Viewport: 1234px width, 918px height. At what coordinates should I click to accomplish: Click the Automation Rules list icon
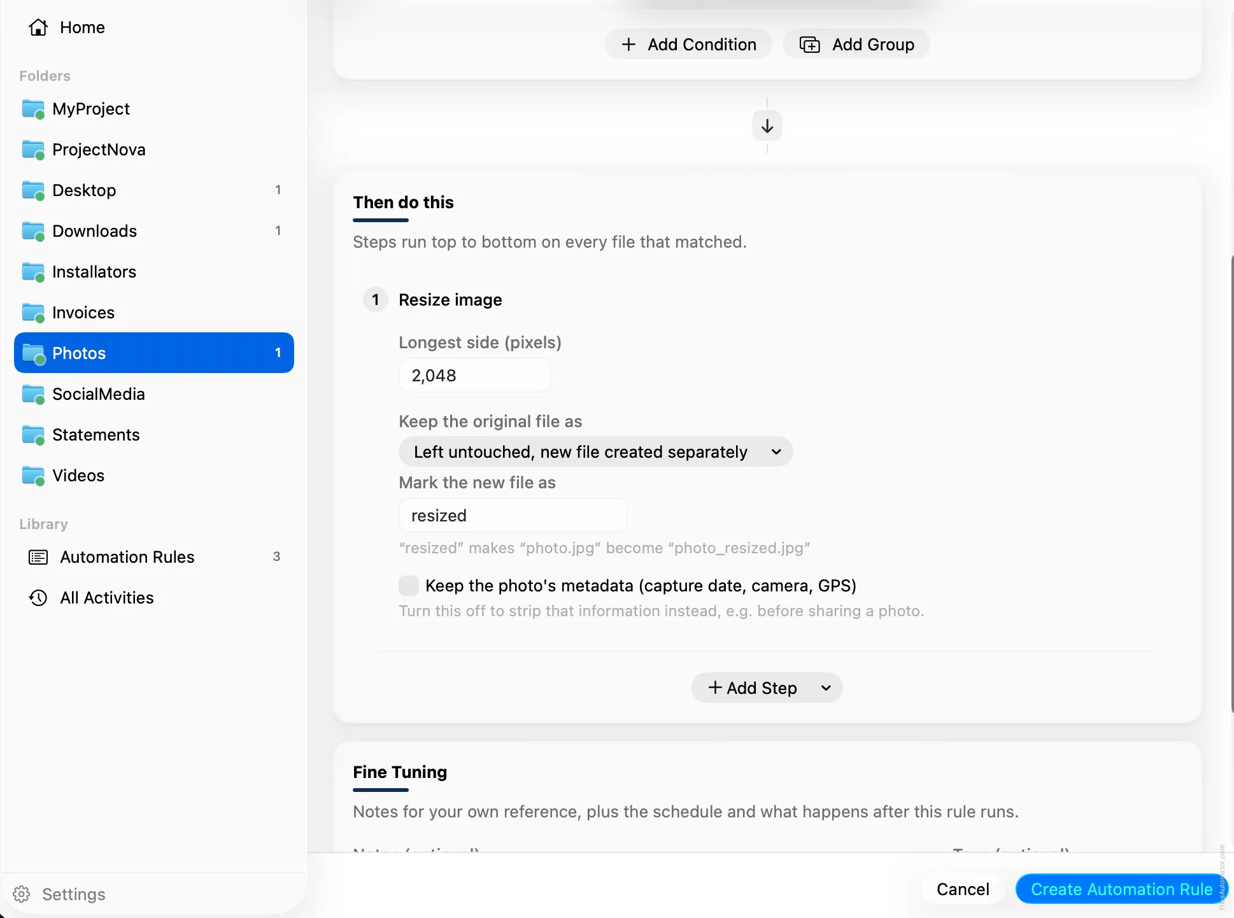38,557
